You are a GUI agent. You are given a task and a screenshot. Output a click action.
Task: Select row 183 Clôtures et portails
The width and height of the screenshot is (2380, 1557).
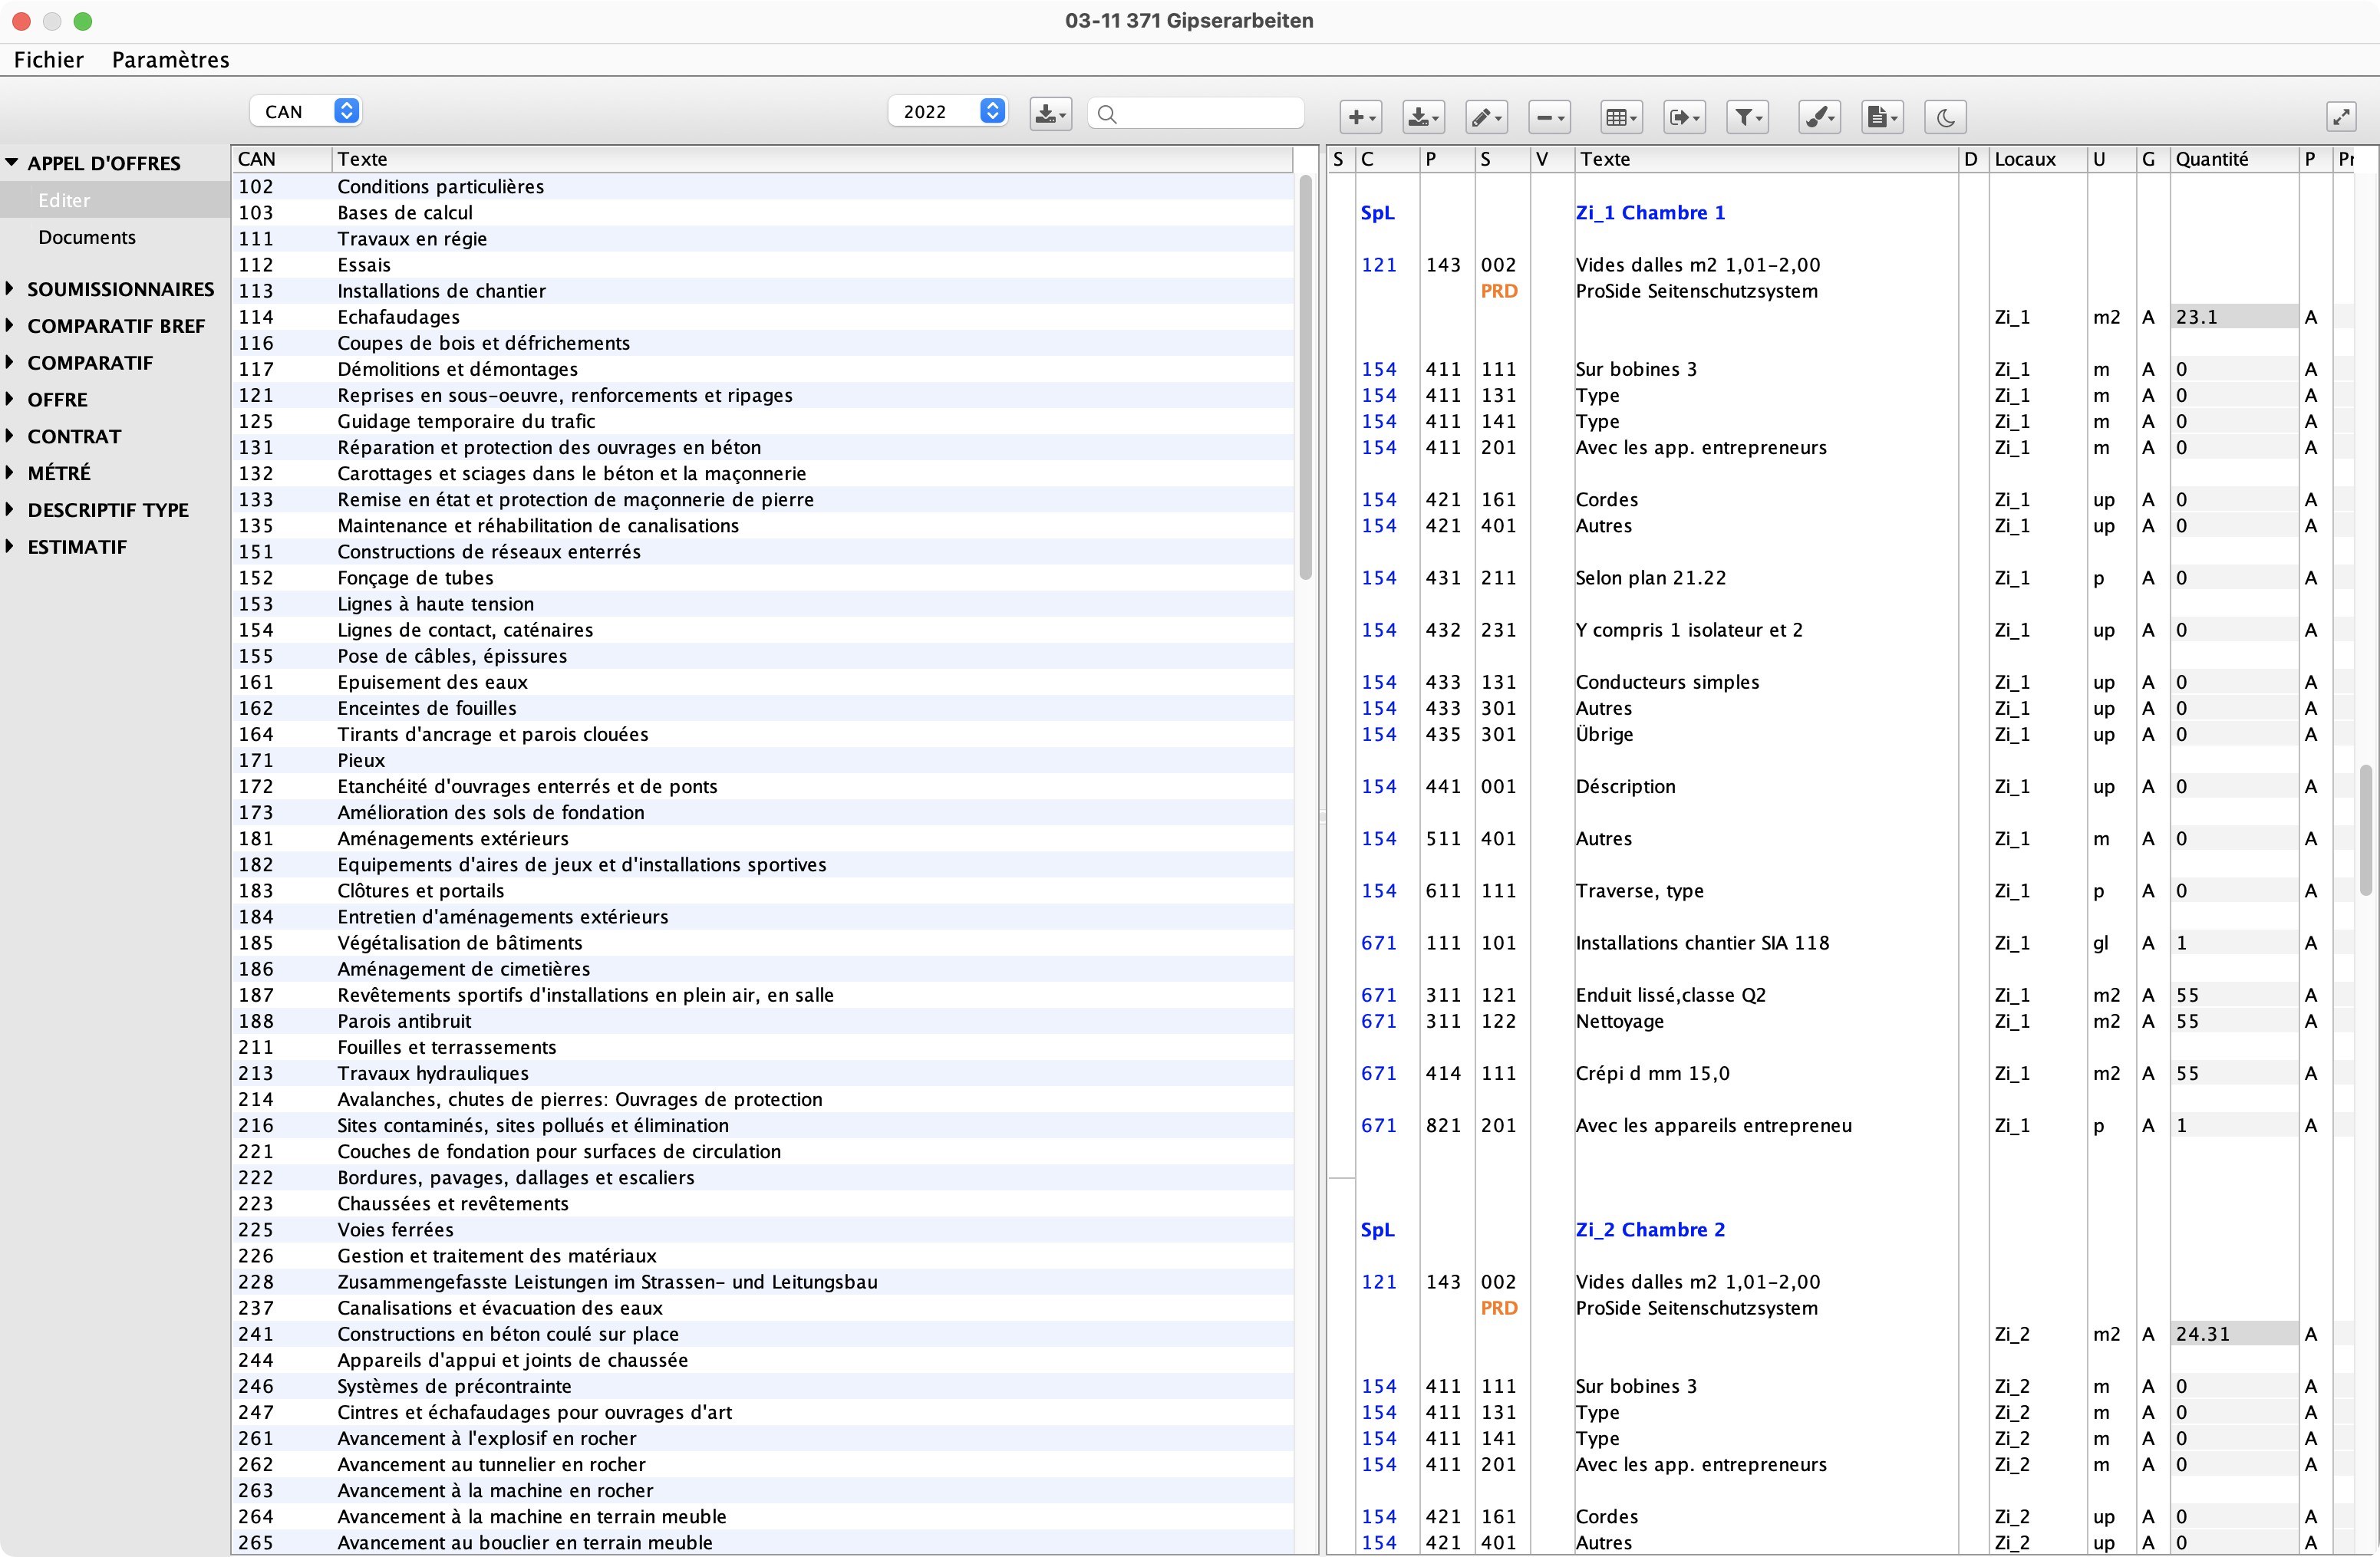tap(762, 890)
